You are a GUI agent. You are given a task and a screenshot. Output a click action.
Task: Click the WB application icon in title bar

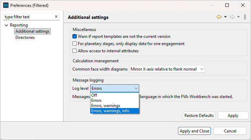(5, 6)
